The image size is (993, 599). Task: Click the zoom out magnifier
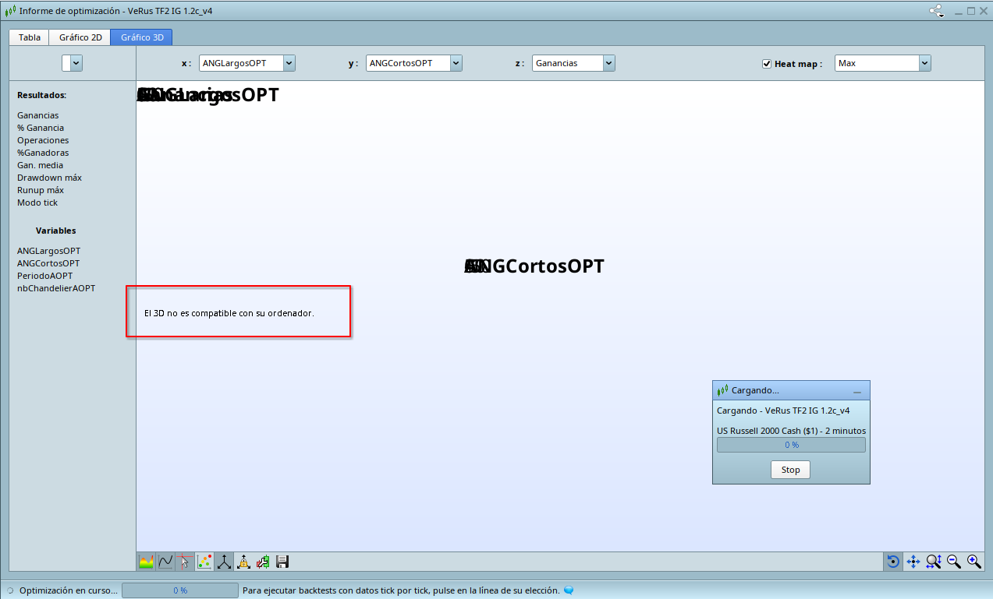coord(954,562)
